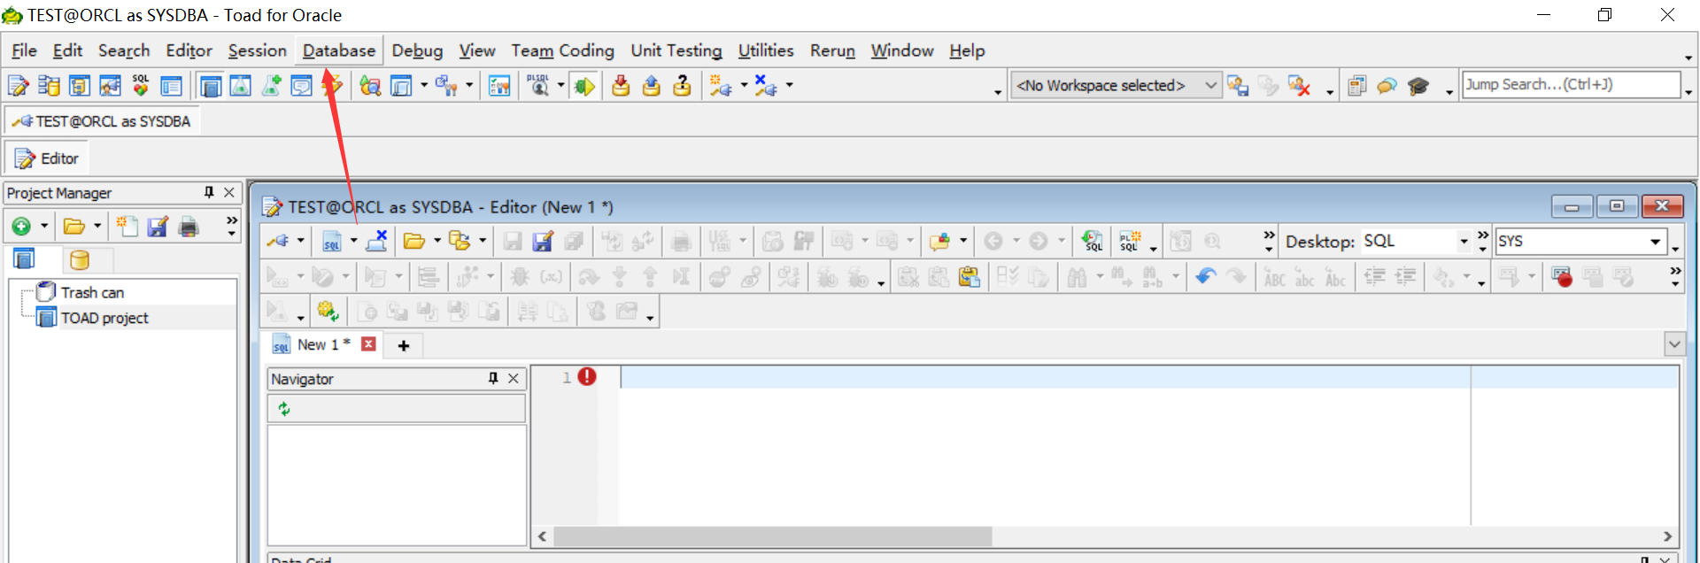Image resolution: width=1700 pixels, height=563 pixels.
Task: Select TOAD project in tree
Action: click(104, 318)
